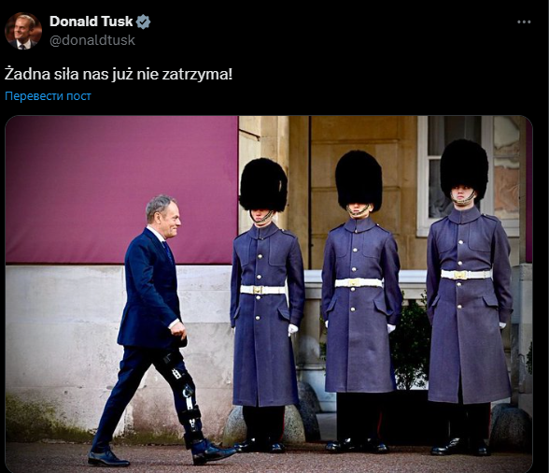The width and height of the screenshot is (549, 473).
Task: Click the right guard's white belt
Action: (x=466, y=274)
